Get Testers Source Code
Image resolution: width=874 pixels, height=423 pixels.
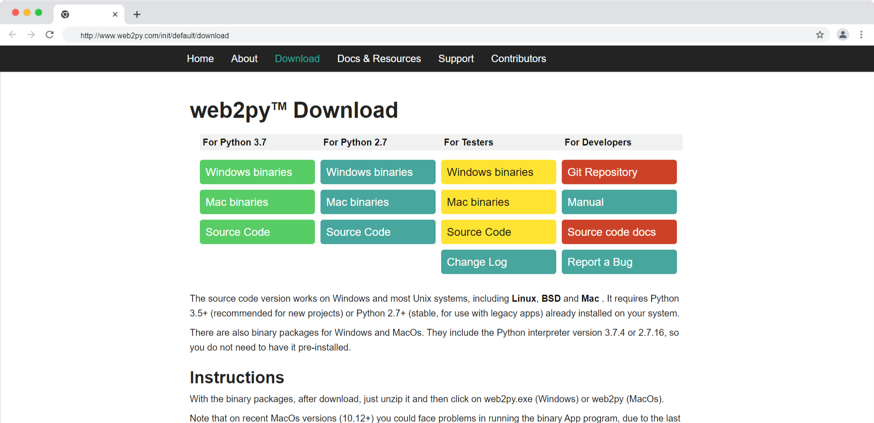(x=499, y=232)
